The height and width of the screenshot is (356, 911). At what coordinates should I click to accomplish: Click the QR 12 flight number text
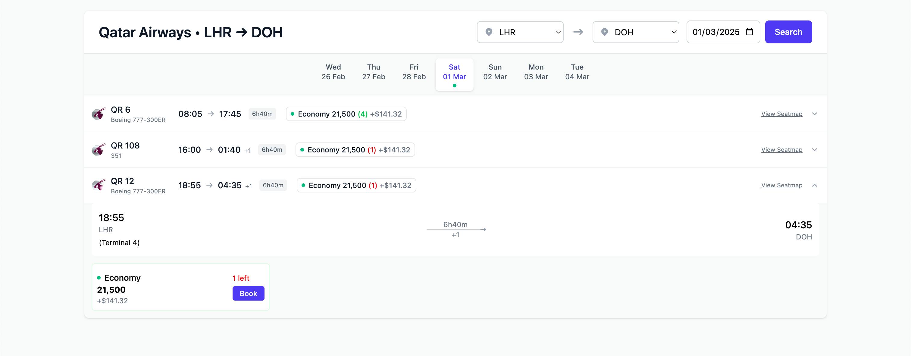pos(122,181)
